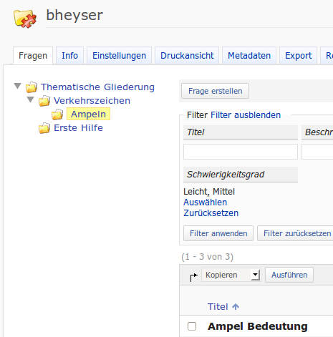Click into the Titel filter input field
333x337 pixels.
pos(241,152)
